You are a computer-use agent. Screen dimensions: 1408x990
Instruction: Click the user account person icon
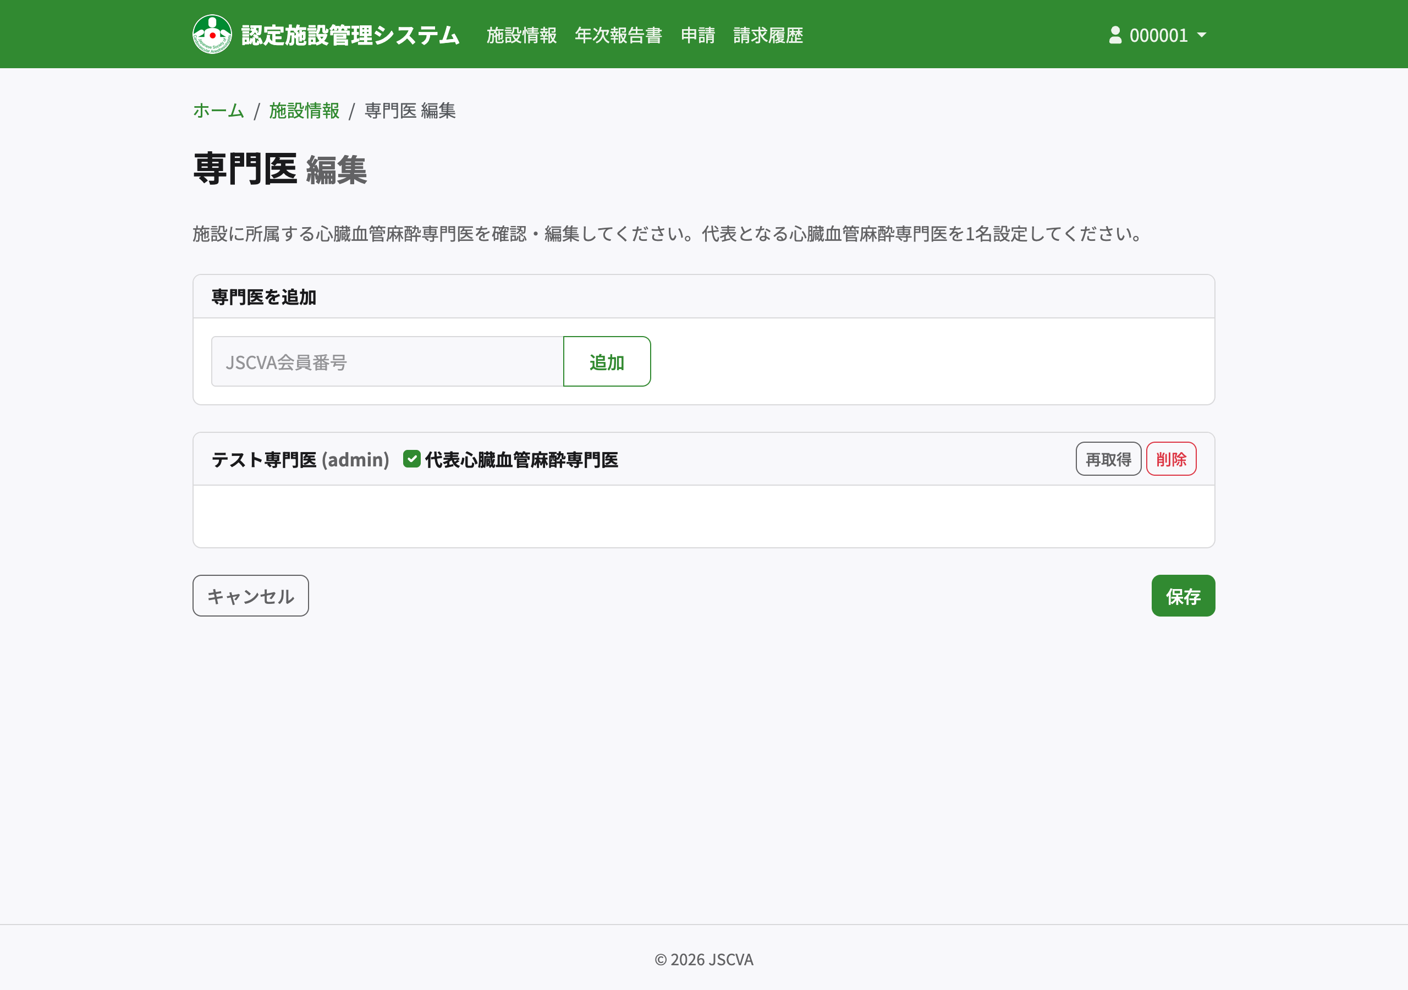1115,34
